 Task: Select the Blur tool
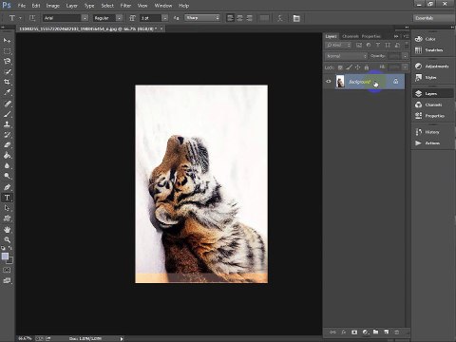[7, 166]
